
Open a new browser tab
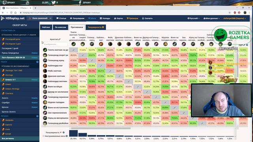(35, 8)
